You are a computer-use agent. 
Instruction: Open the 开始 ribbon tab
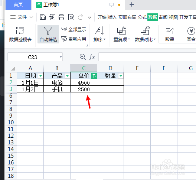(x=102, y=17)
